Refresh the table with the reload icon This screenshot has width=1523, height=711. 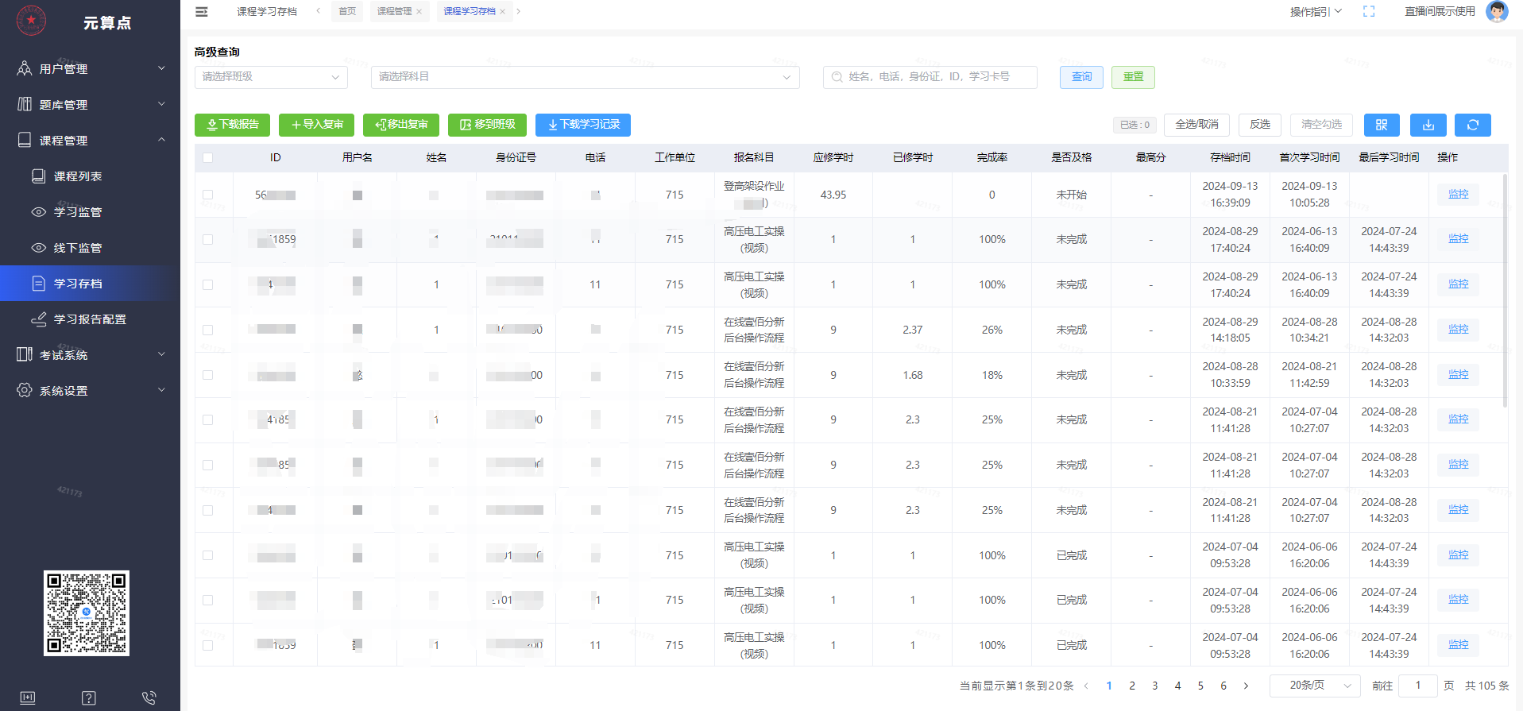[1473, 125]
